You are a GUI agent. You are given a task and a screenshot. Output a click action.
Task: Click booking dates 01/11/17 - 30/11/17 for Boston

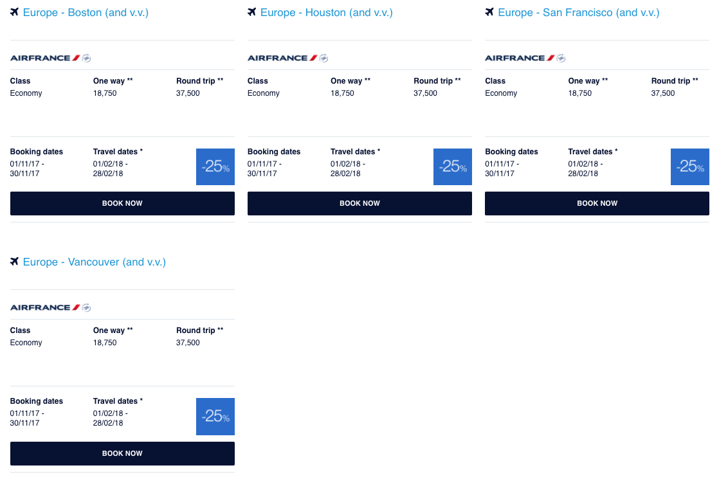pyautogui.click(x=27, y=168)
